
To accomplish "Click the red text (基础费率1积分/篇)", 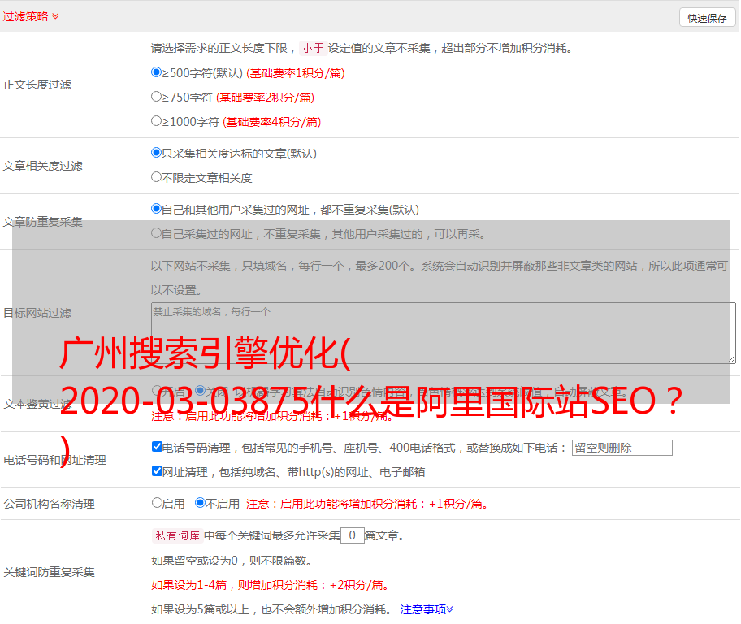I will pos(296,73).
